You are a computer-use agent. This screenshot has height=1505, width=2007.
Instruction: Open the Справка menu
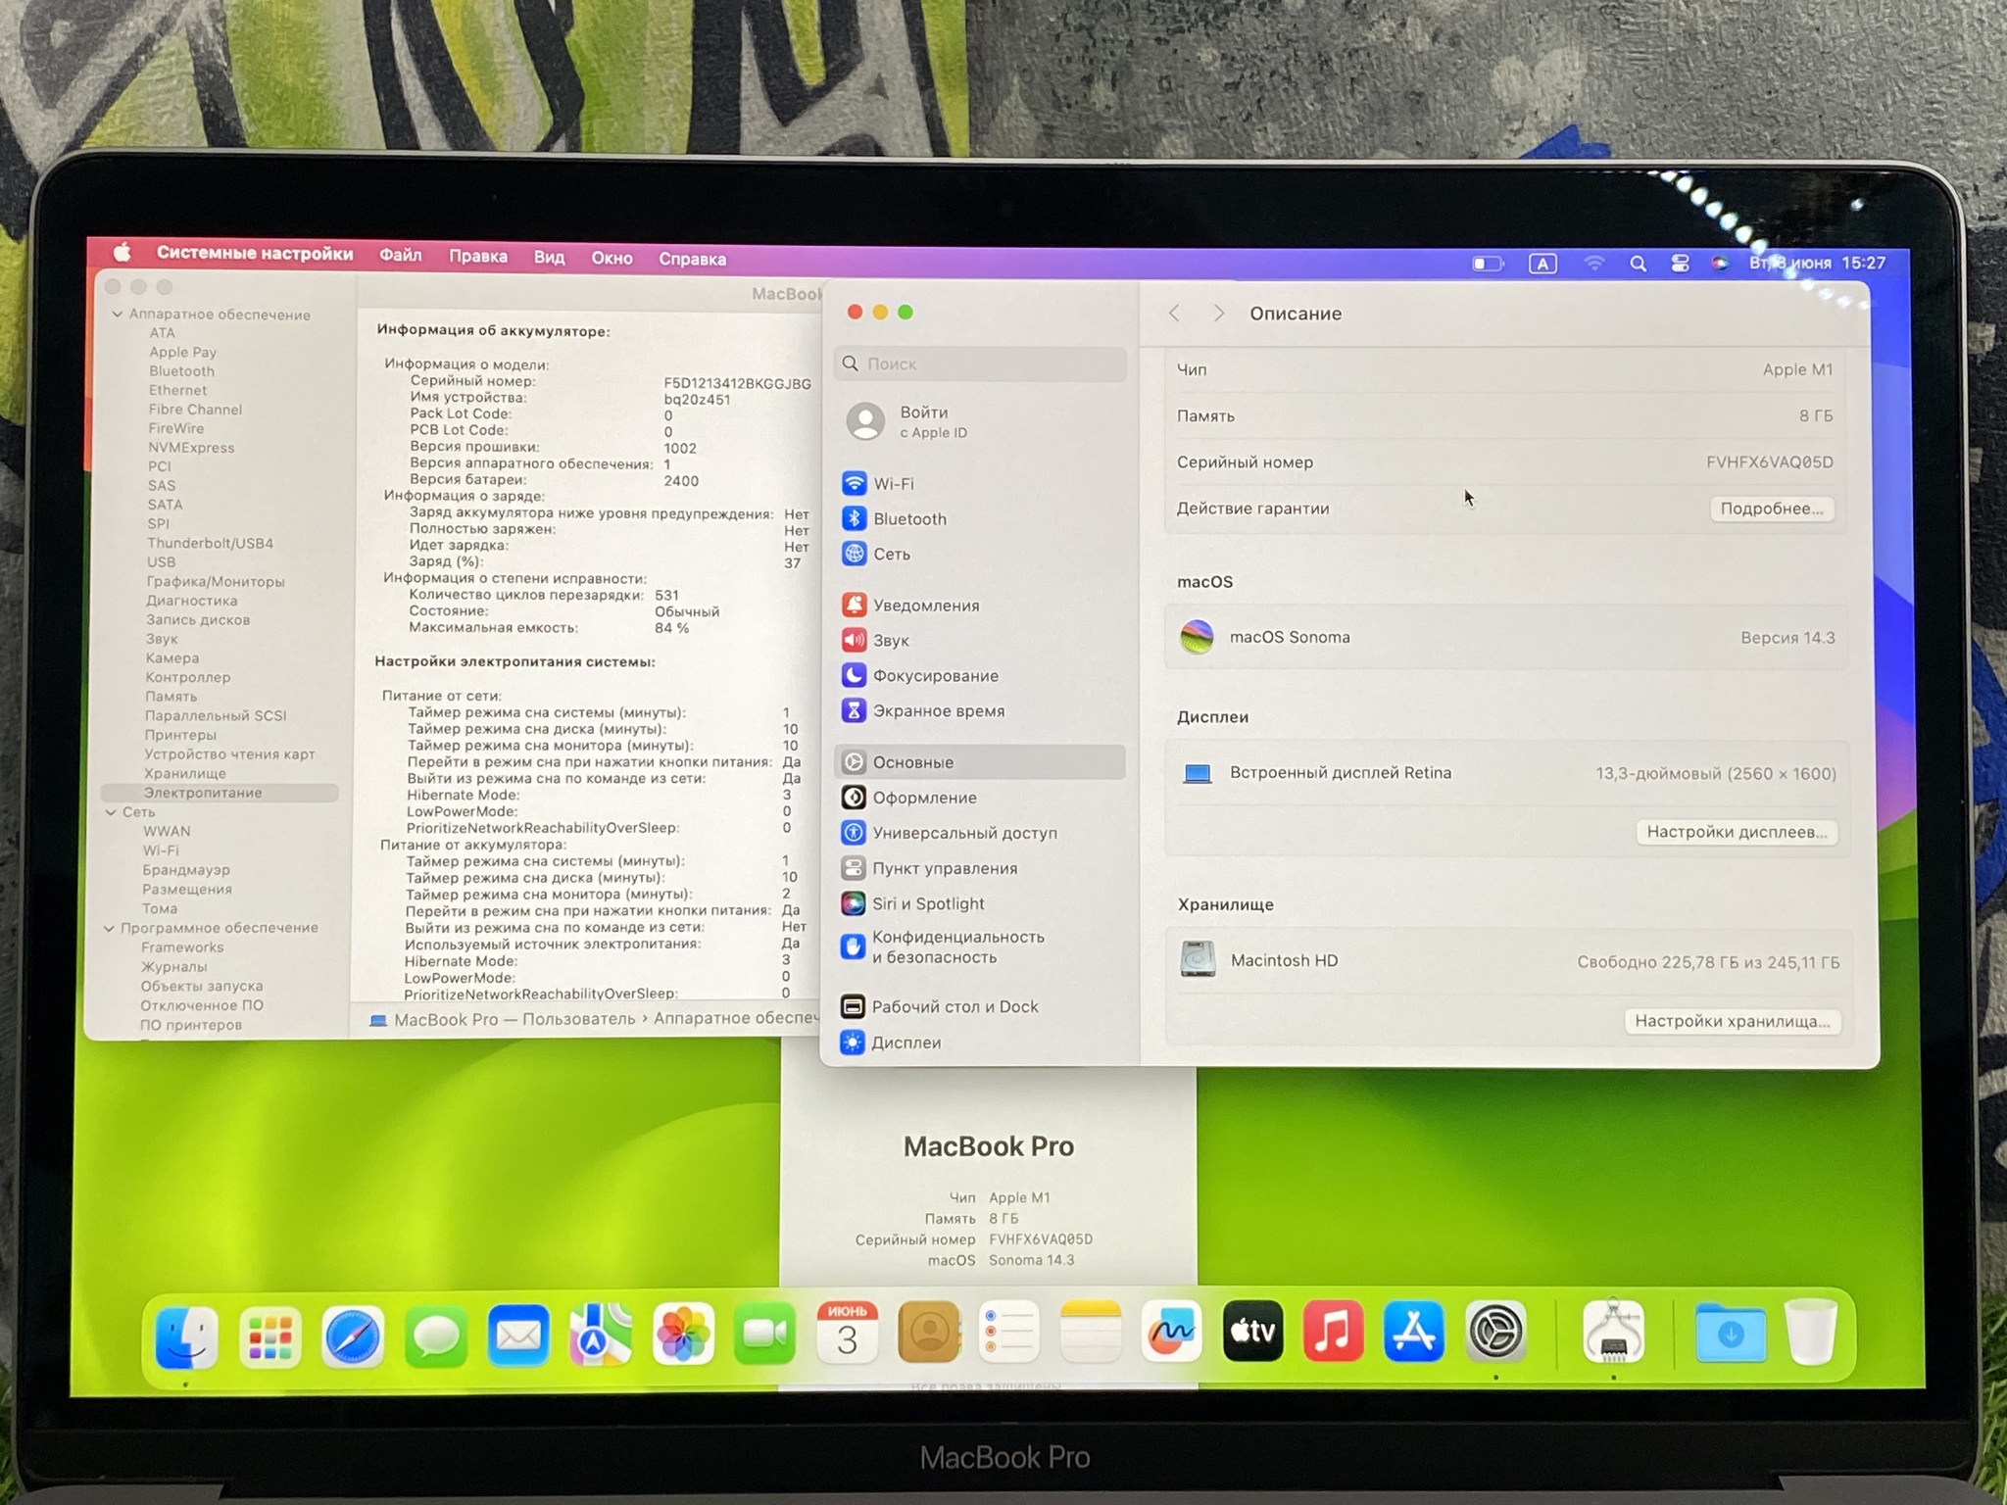692,260
